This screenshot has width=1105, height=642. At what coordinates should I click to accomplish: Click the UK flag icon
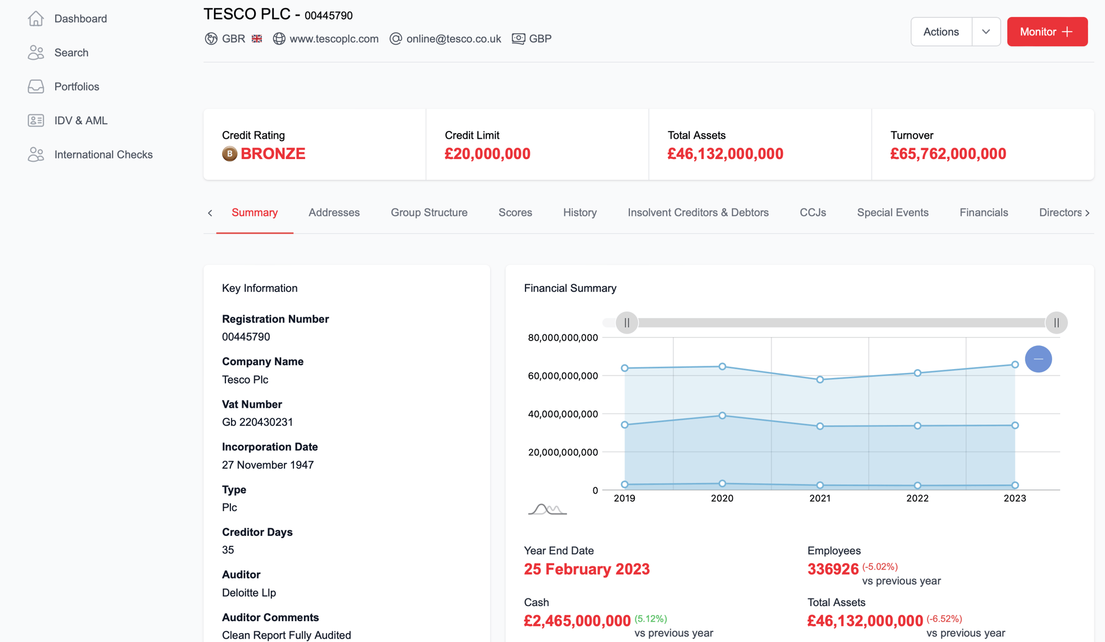[257, 39]
